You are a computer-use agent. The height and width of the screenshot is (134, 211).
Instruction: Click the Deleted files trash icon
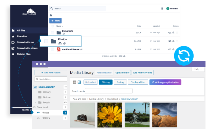click(13, 54)
